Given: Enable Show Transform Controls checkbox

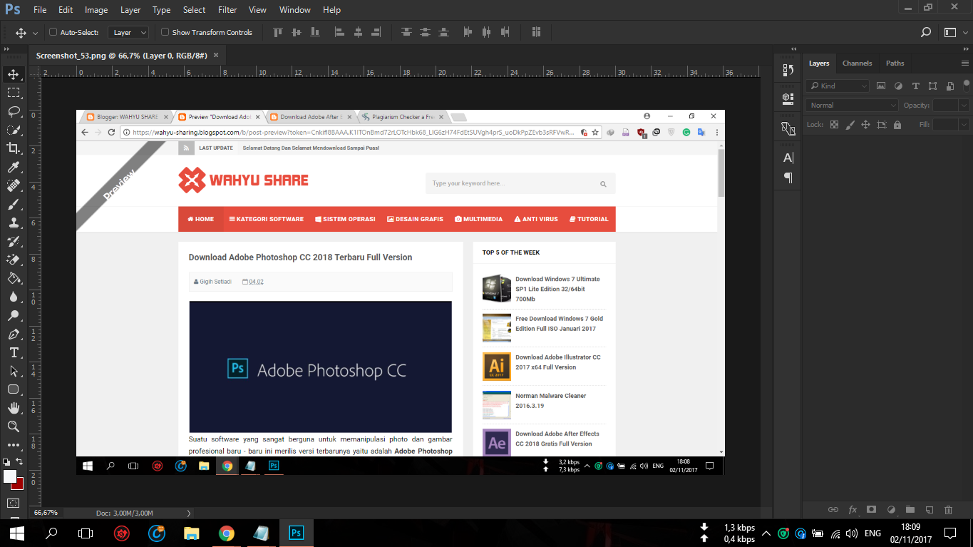Looking at the screenshot, I should coord(165,32).
